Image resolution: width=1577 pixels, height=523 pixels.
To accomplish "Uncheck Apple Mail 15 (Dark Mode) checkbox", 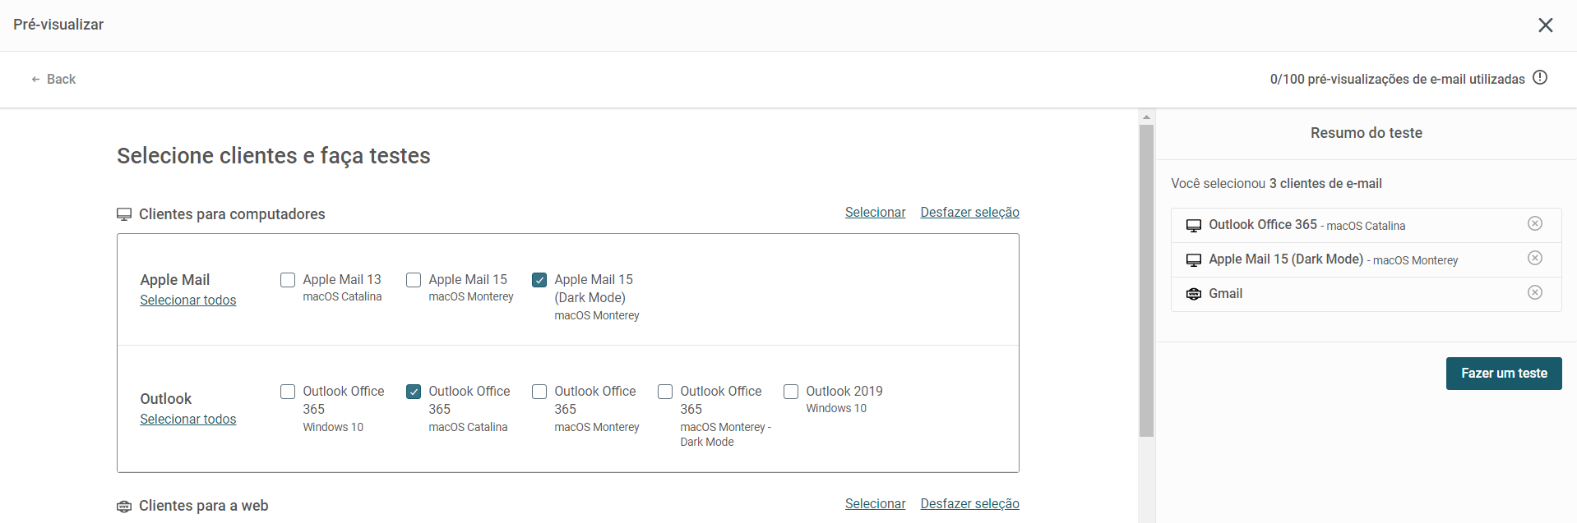I will click(539, 280).
